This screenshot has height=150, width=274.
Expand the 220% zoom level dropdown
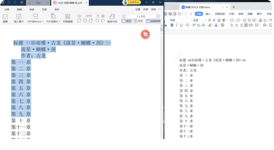[98, 16]
